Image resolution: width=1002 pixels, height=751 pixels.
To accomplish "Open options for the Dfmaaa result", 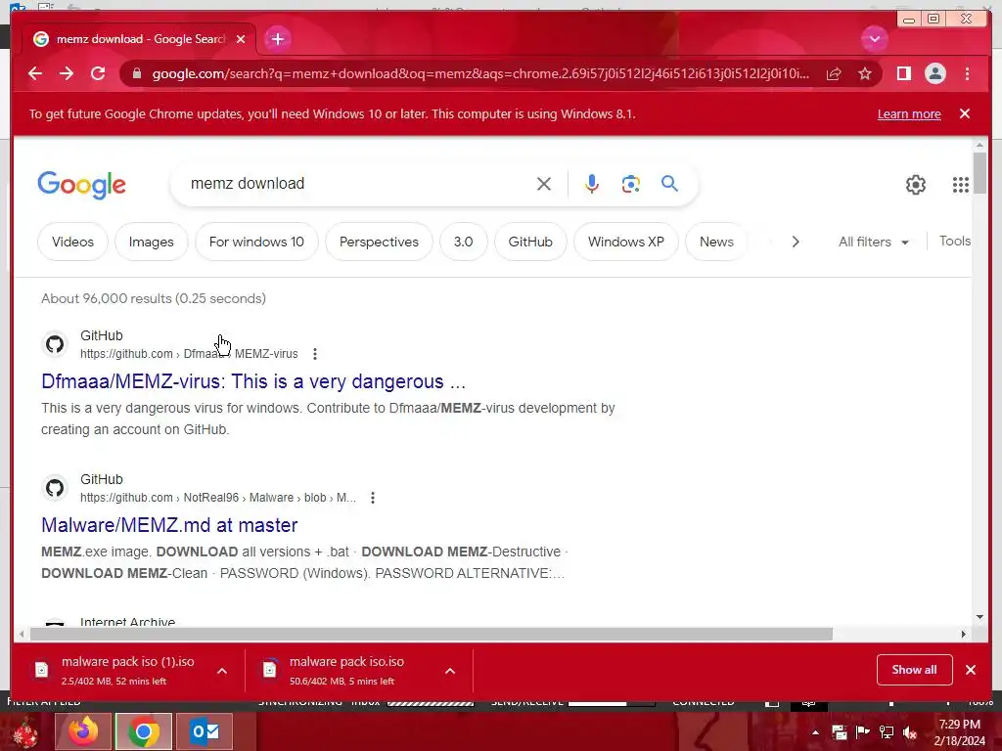I will pyautogui.click(x=314, y=354).
